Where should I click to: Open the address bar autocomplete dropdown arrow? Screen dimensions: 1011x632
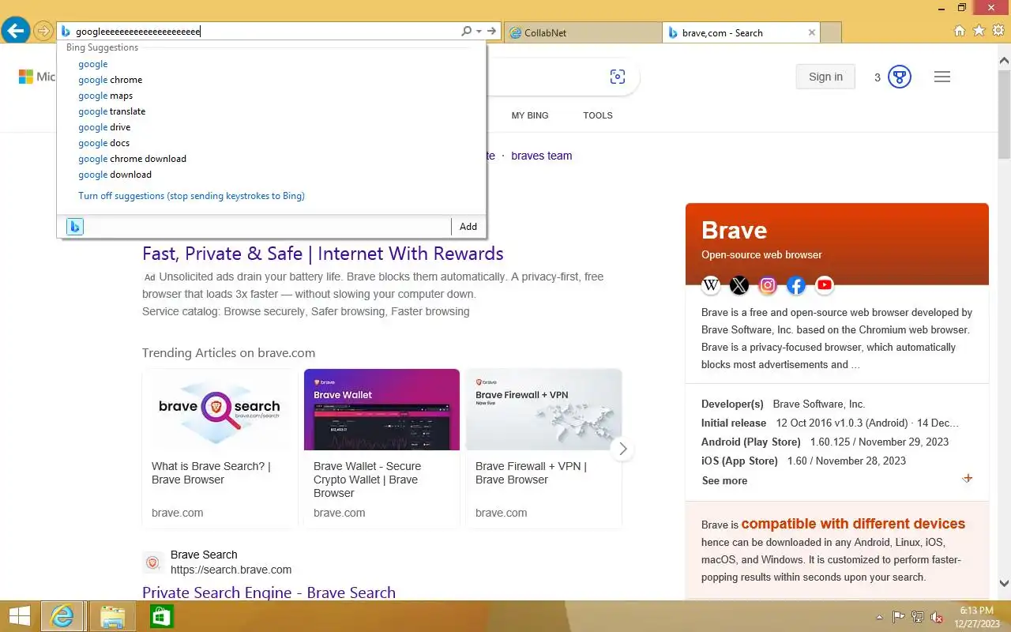point(479,32)
